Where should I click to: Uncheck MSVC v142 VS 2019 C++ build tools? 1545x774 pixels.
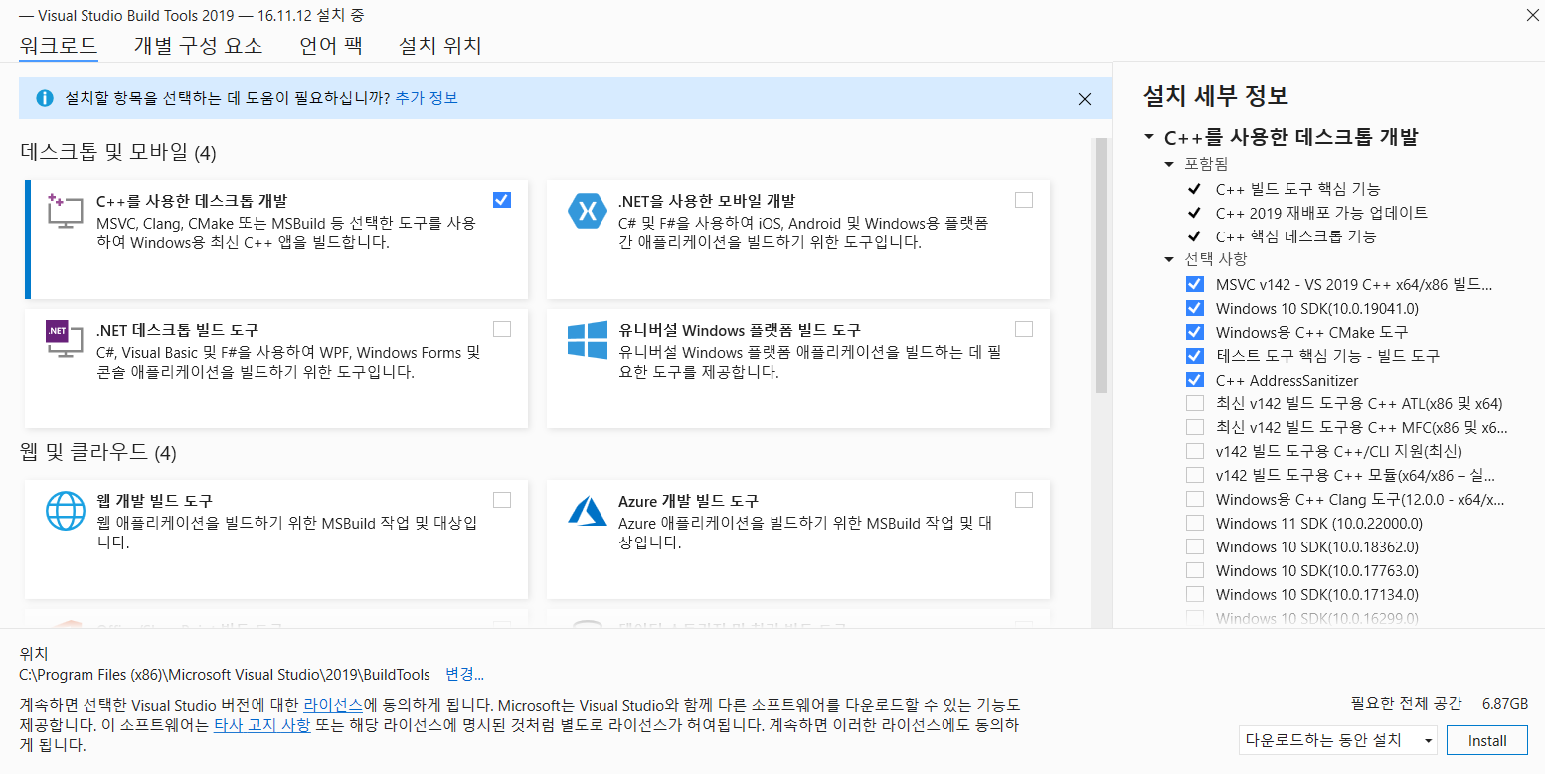tap(1195, 284)
